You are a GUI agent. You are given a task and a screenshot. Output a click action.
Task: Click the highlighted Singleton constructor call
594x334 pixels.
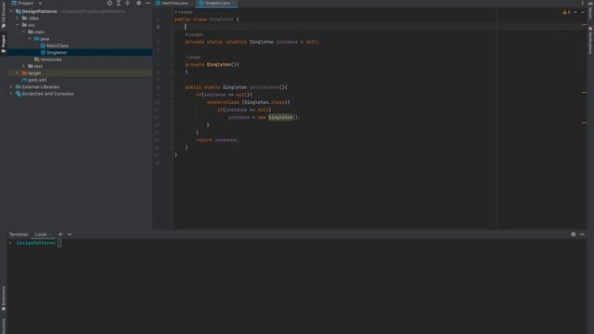[x=280, y=118]
